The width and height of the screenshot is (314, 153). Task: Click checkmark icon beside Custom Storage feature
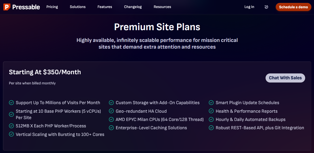(111, 103)
